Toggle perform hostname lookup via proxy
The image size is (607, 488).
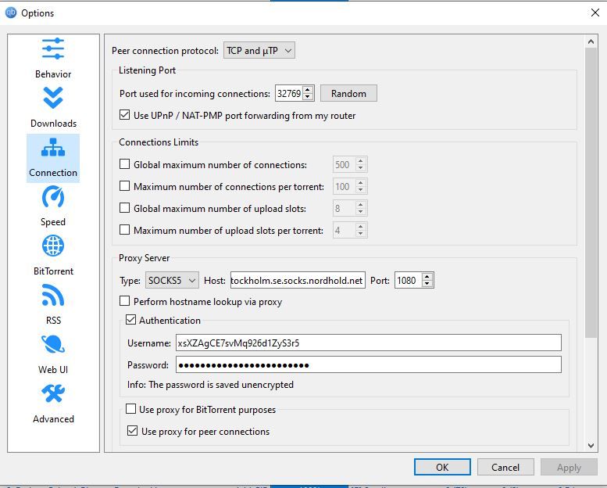pos(125,301)
